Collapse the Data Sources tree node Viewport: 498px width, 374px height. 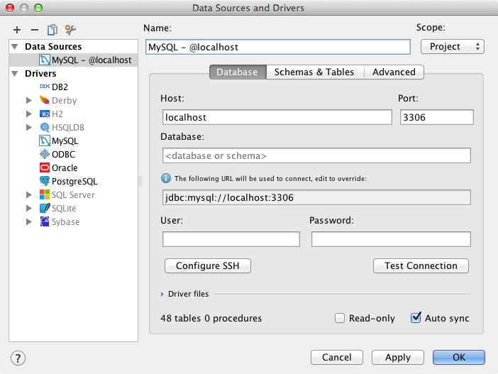click(15, 46)
